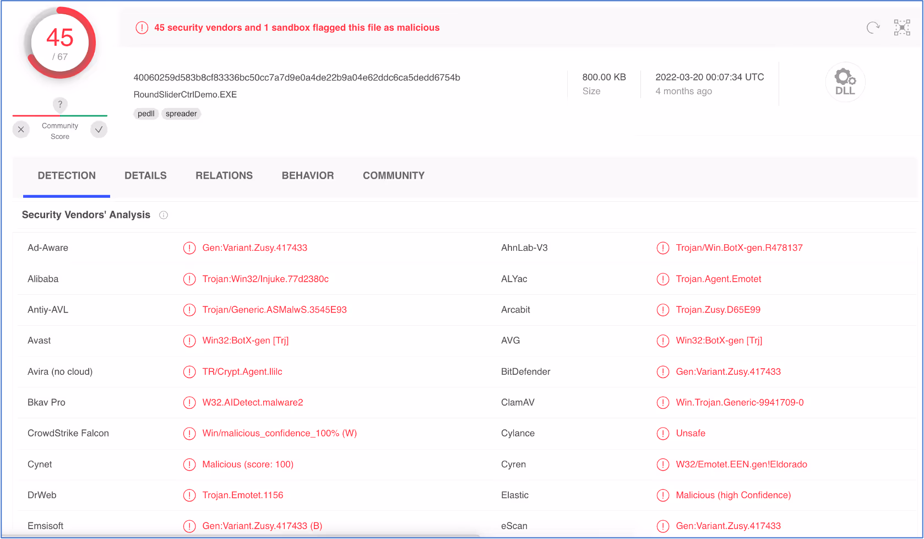Click the W32/Emotet.EEN.gen!Eldorado detection
Screen dimensions: 924x539
point(742,464)
